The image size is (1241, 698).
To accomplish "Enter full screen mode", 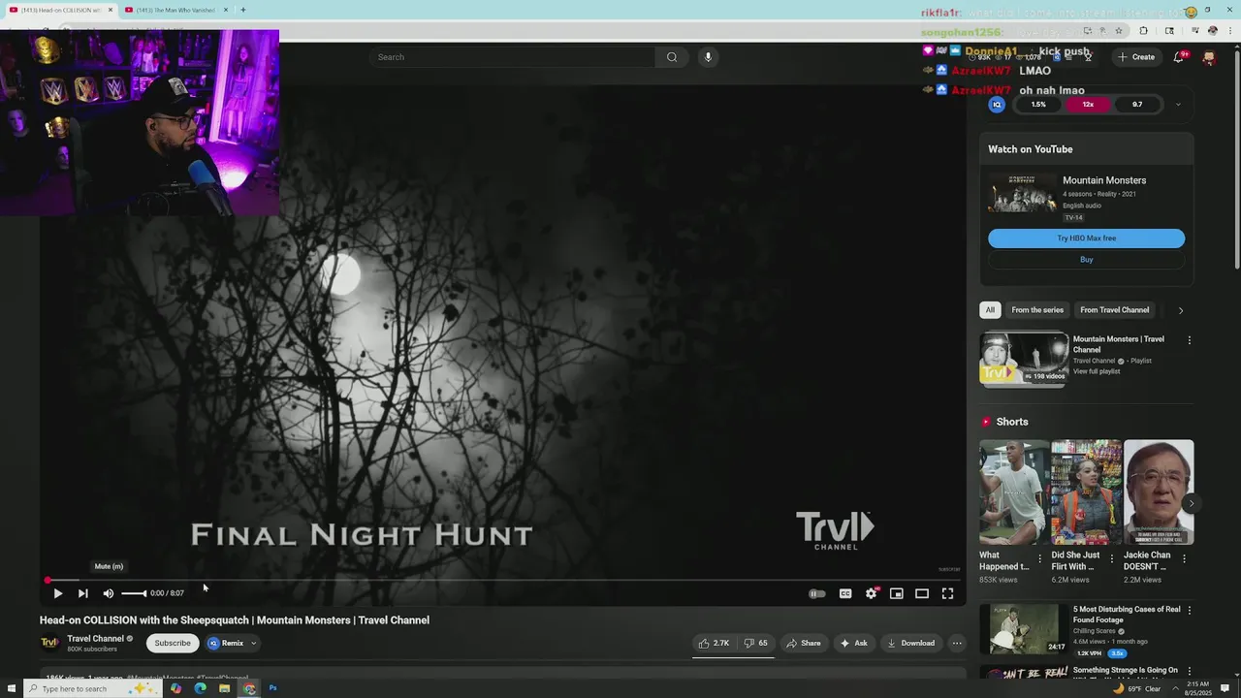I will 947,593.
